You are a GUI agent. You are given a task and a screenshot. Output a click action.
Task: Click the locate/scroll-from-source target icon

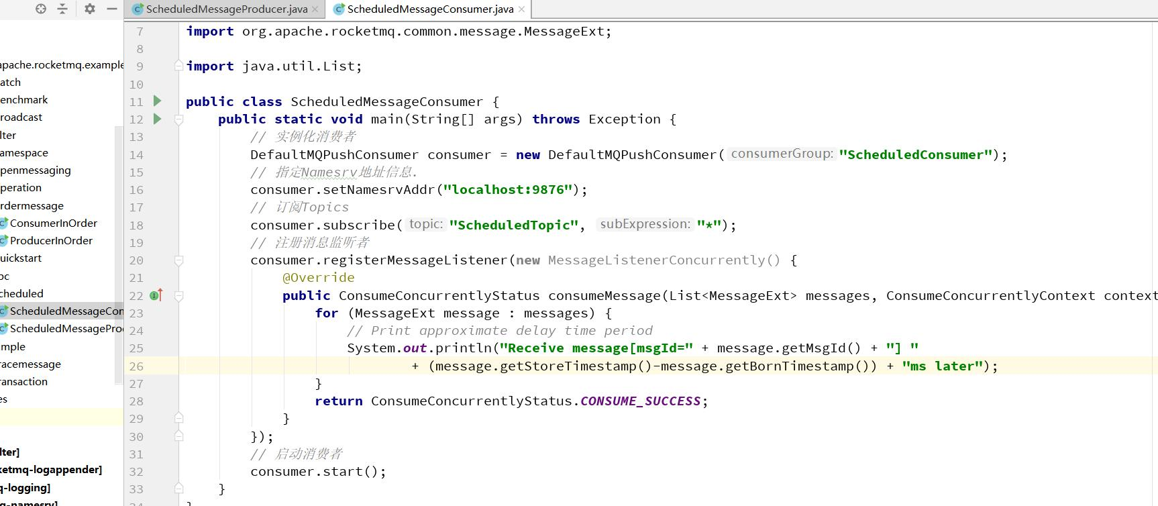click(x=41, y=9)
